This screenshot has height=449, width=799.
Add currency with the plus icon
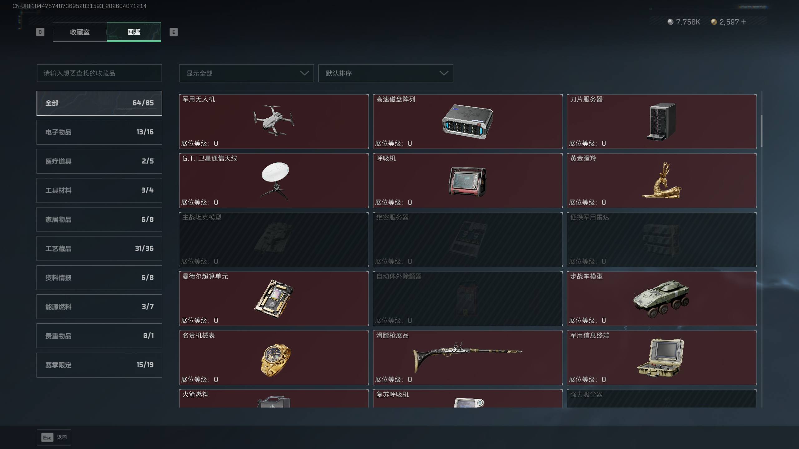tap(744, 22)
